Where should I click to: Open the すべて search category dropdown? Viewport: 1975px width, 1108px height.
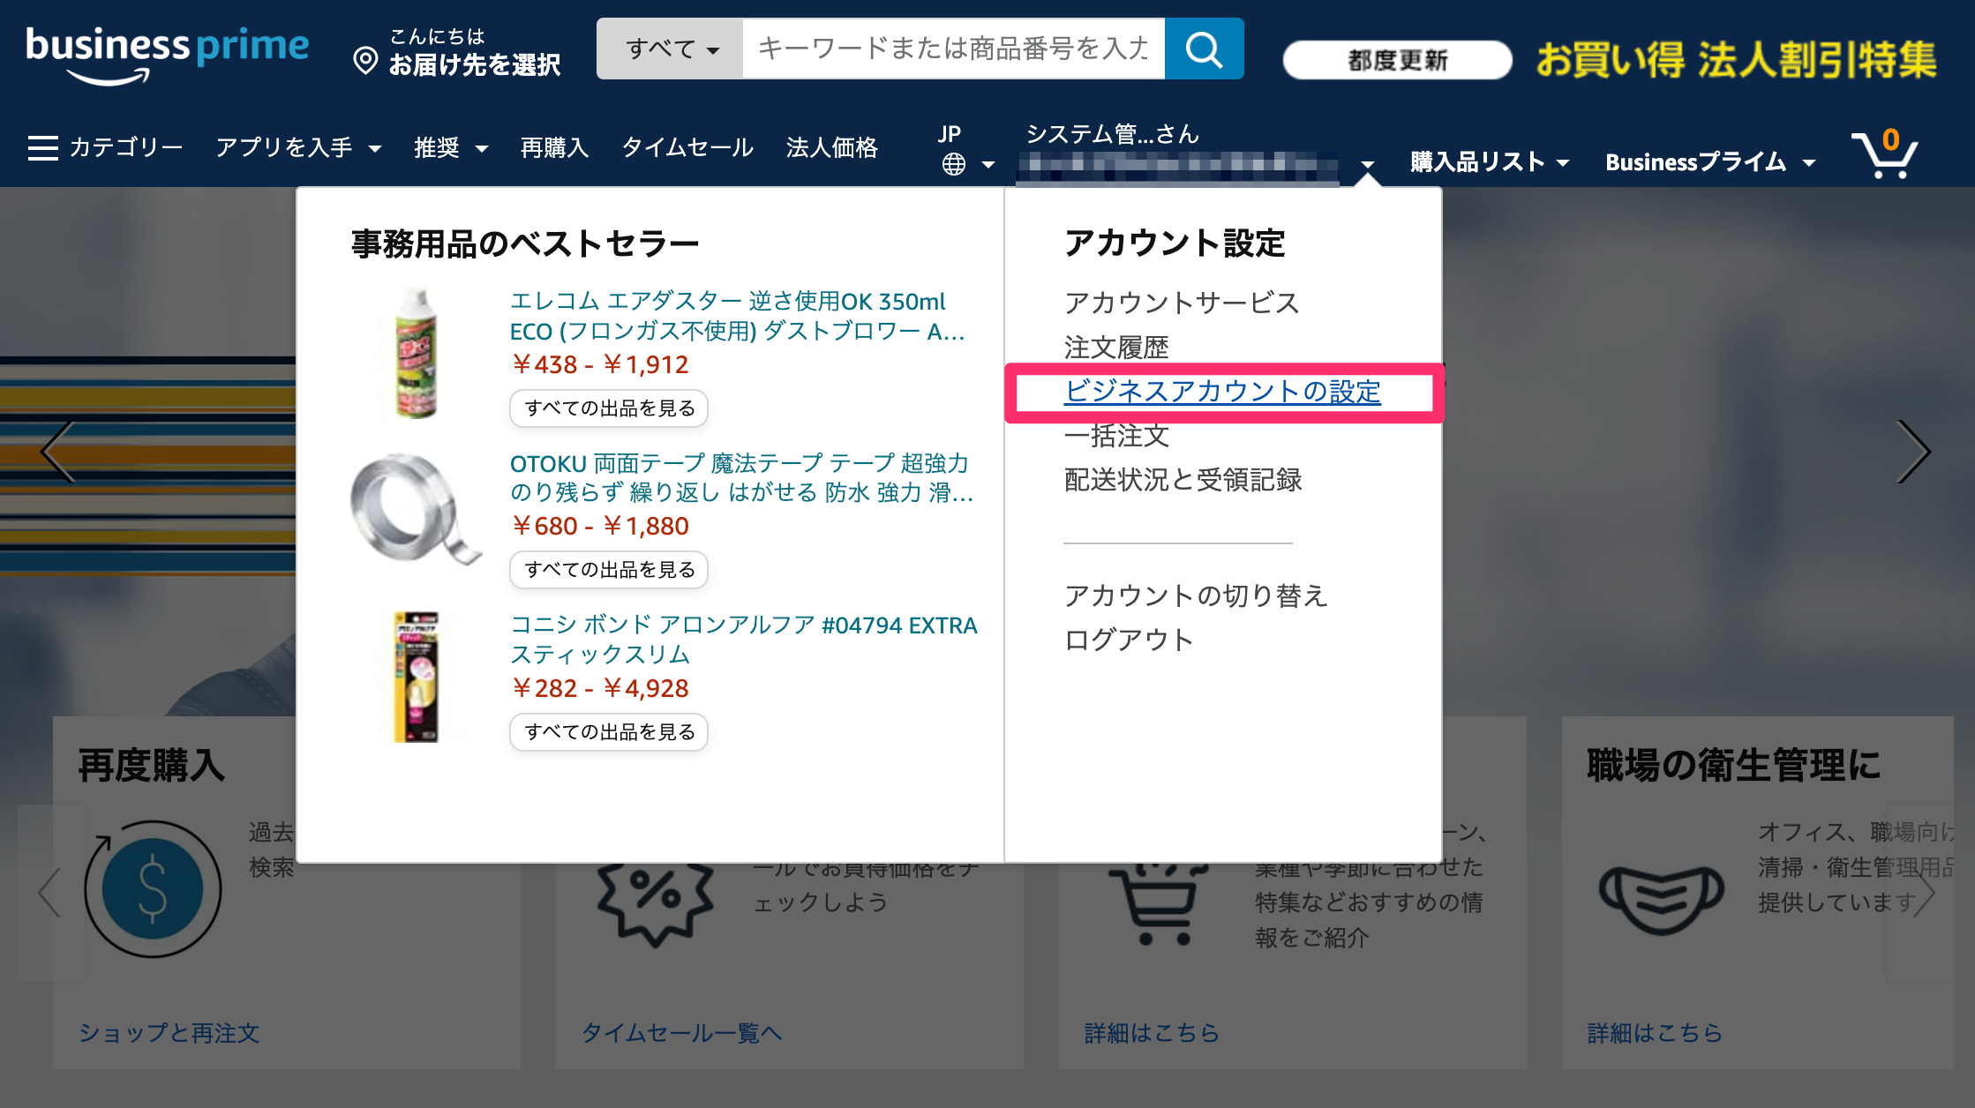(x=671, y=49)
